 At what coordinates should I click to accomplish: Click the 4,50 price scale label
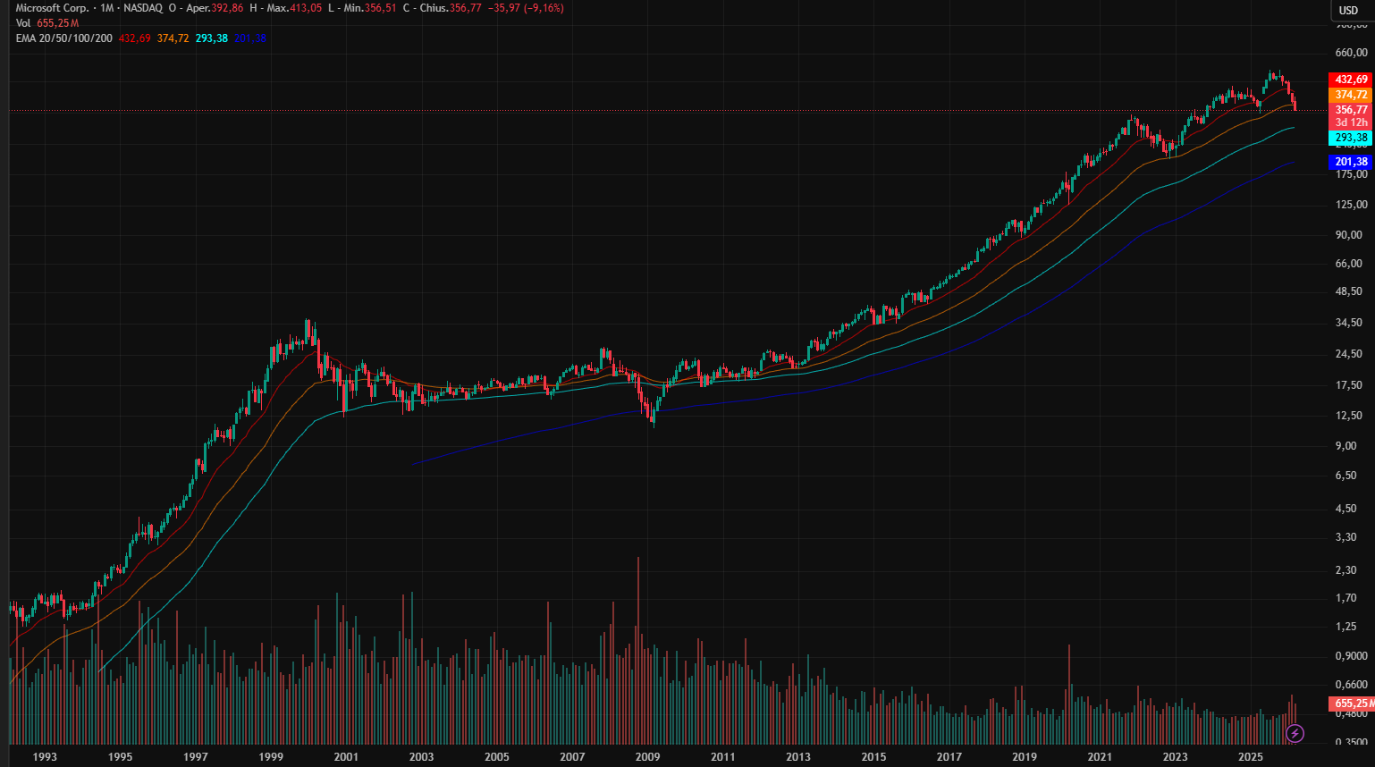click(1346, 509)
